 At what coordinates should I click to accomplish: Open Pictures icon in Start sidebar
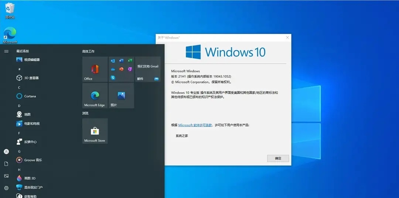6,176
